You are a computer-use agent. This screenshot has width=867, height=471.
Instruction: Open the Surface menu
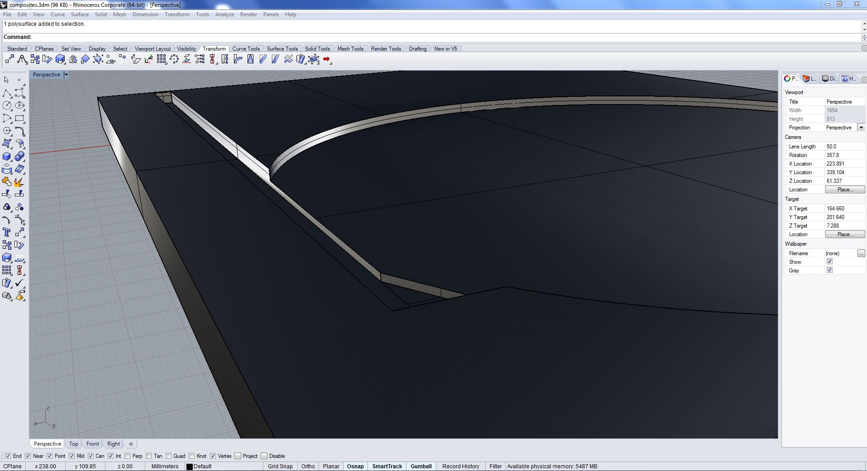pos(80,14)
